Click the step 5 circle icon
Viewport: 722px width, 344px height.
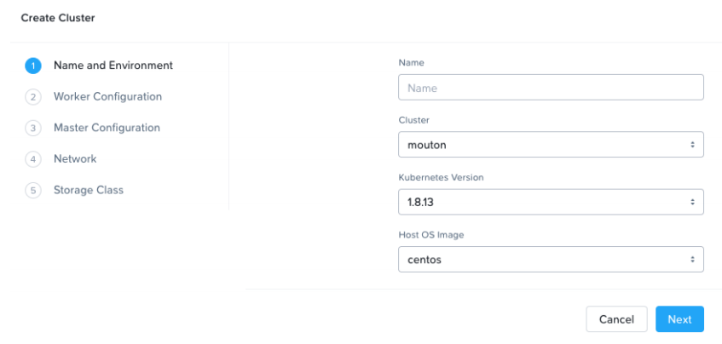click(33, 190)
